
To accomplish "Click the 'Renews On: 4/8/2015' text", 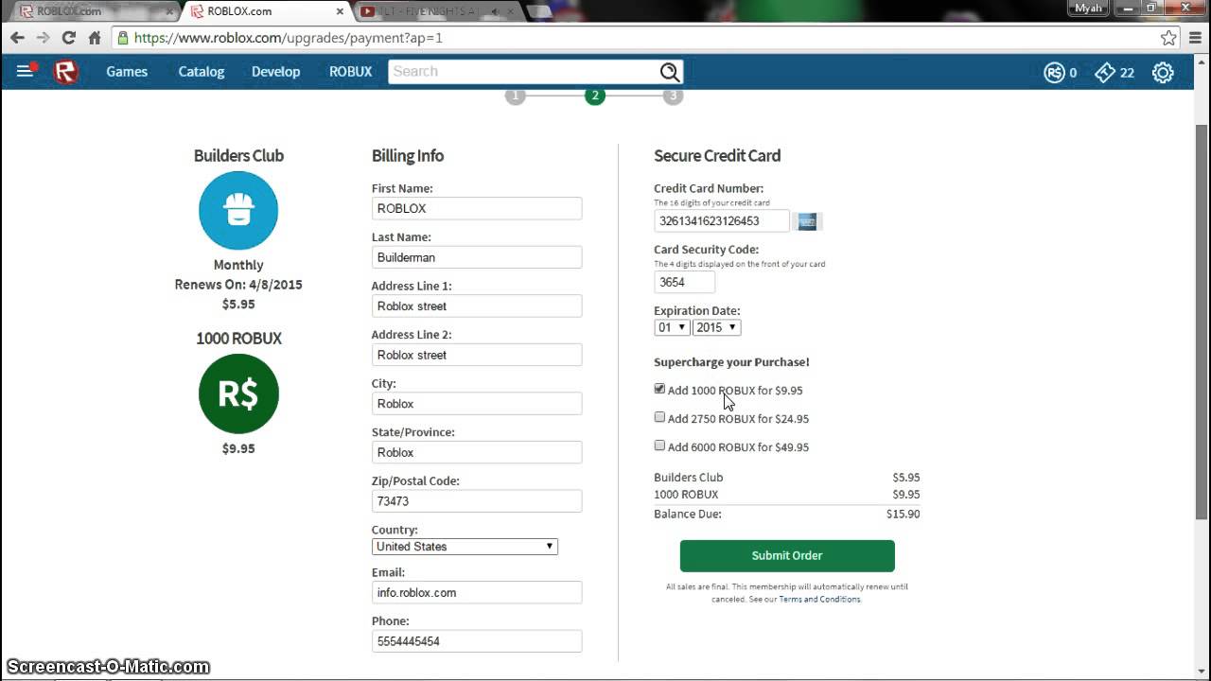I will click(x=238, y=285).
